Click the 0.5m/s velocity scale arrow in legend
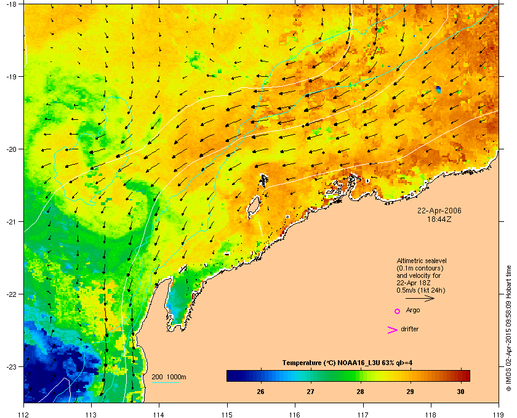517x418 pixels. 420,299
